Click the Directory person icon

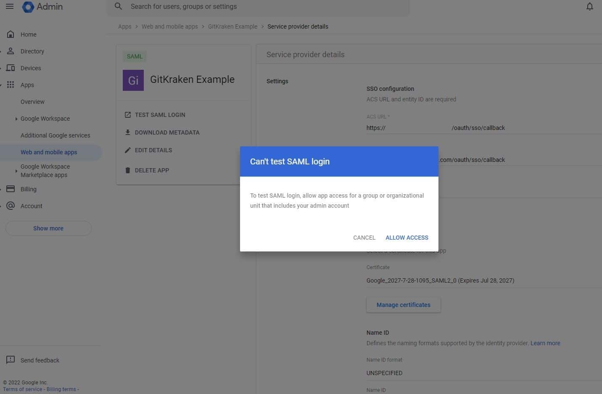(x=11, y=51)
